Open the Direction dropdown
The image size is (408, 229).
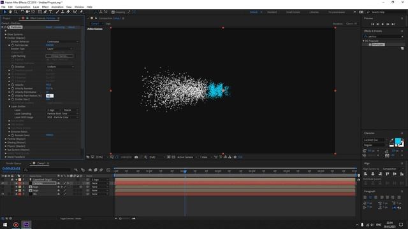point(61,67)
